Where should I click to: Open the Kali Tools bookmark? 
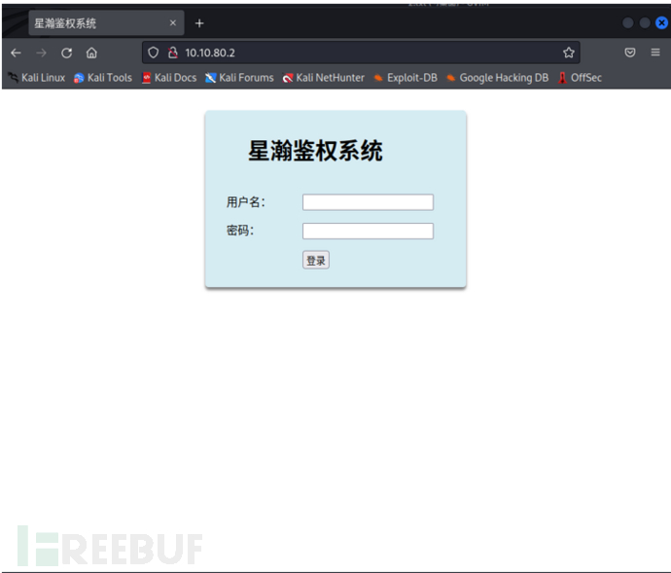pyautogui.click(x=103, y=78)
